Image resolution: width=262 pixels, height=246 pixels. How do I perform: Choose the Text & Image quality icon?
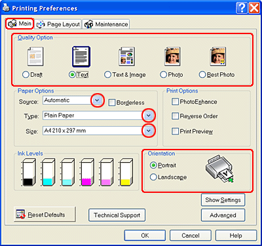click(x=126, y=56)
